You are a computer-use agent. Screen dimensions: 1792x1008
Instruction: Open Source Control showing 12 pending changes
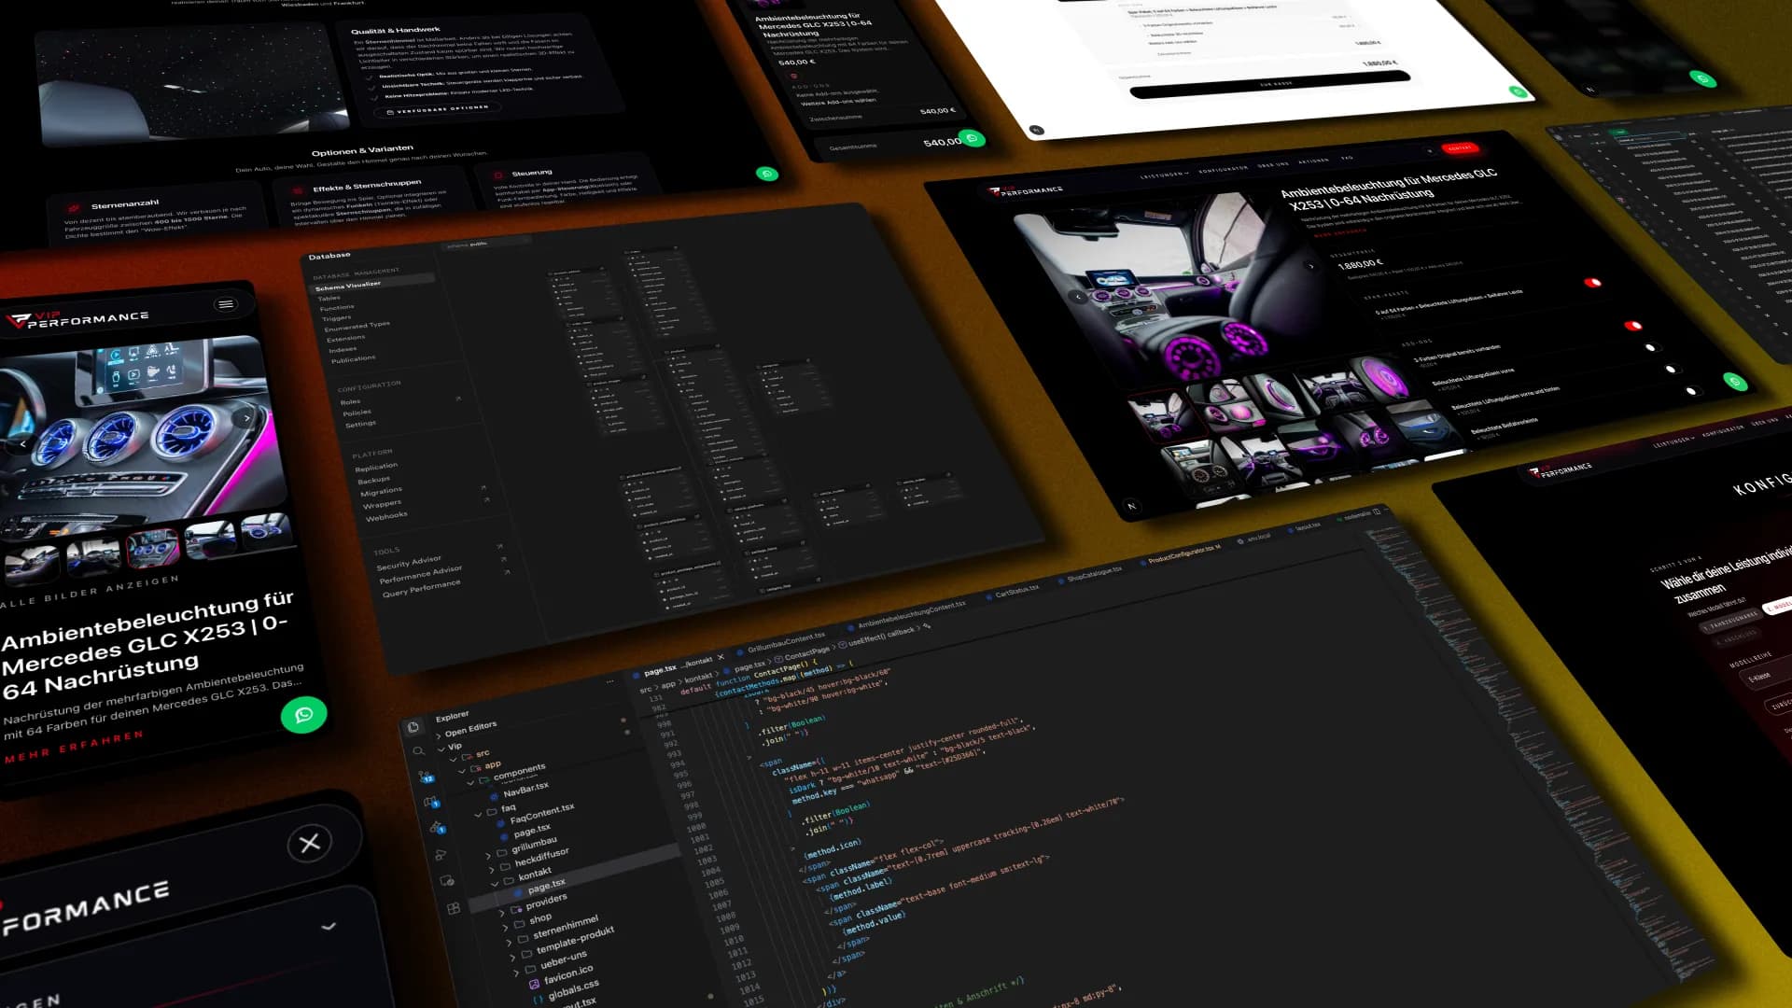426,777
